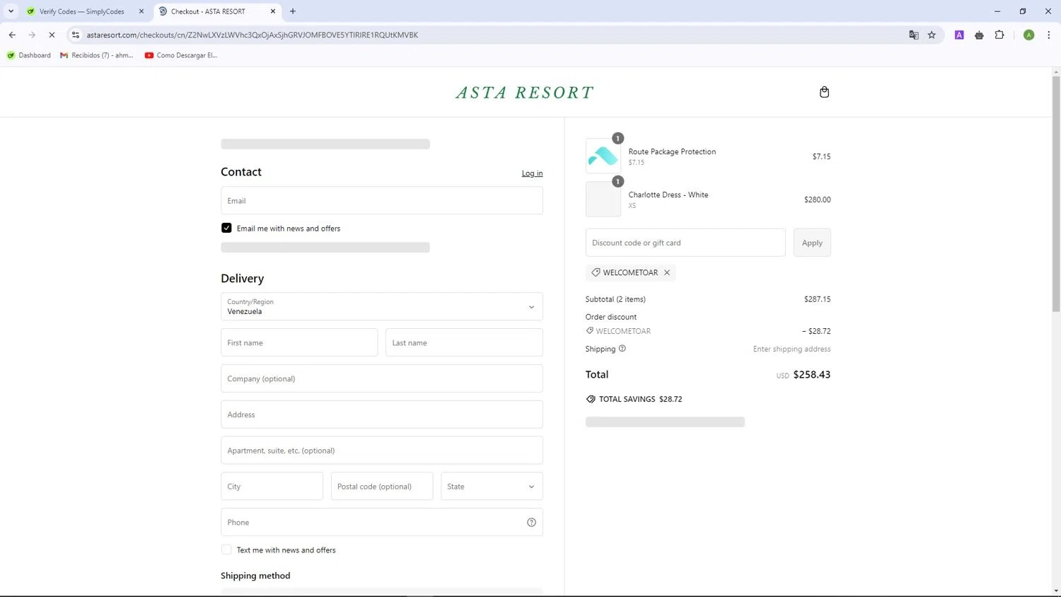Close the Checkout ASTA RESORT tab

tap(273, 11)
